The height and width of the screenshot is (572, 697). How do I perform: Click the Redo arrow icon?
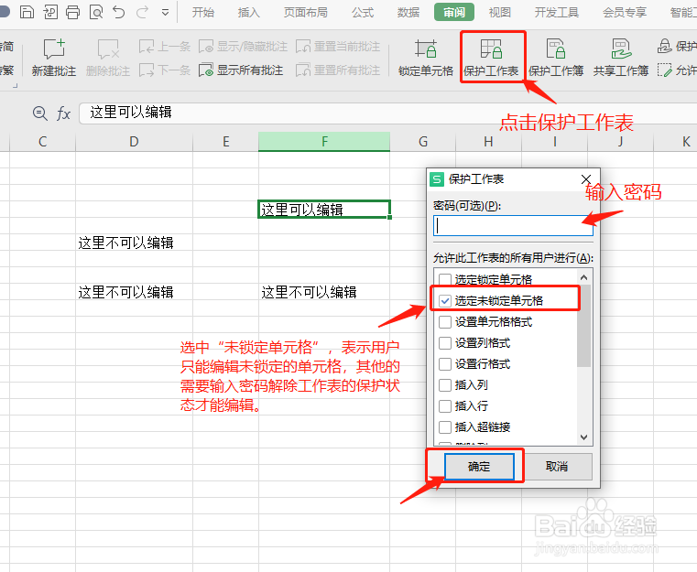point(142,12)
